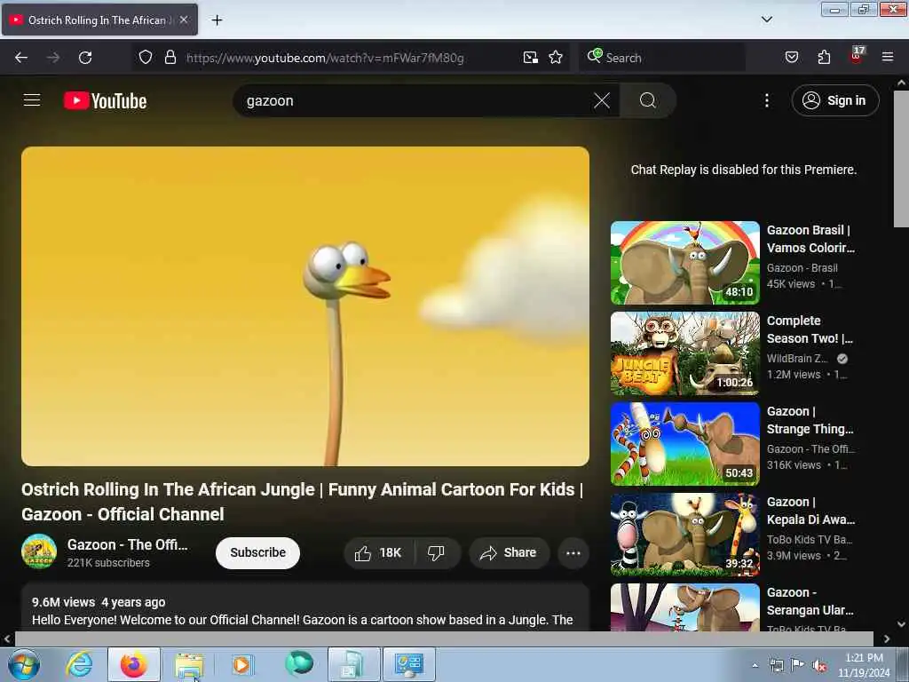Close the Ostrich Rolling tab
This screenshot has width=909, height=682.
pyautogui.click(x=184, y=20)
